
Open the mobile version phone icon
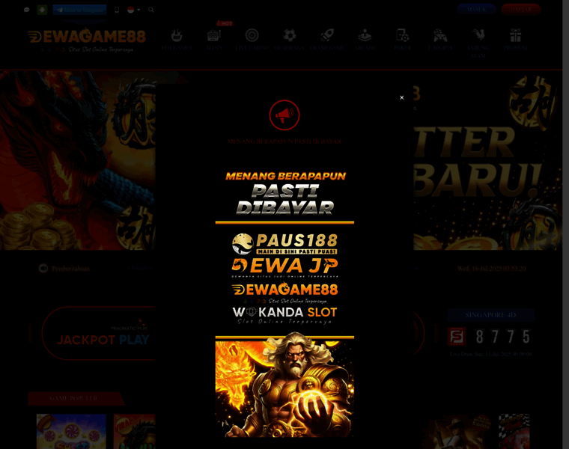(117, 10)
